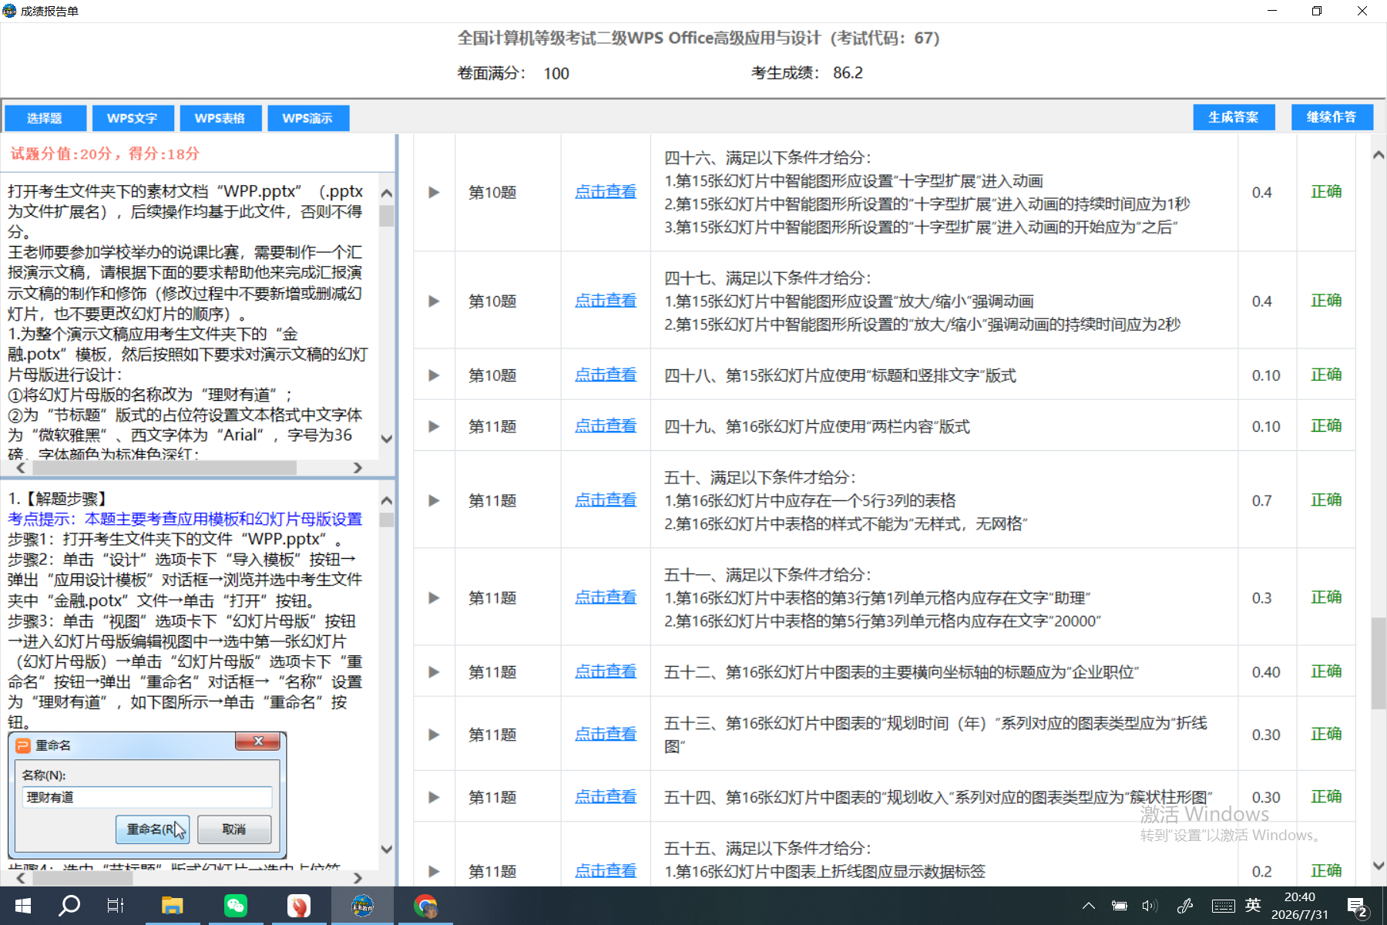
Task: Click the 继续作答 button
Action: (x=1332, y=117)
